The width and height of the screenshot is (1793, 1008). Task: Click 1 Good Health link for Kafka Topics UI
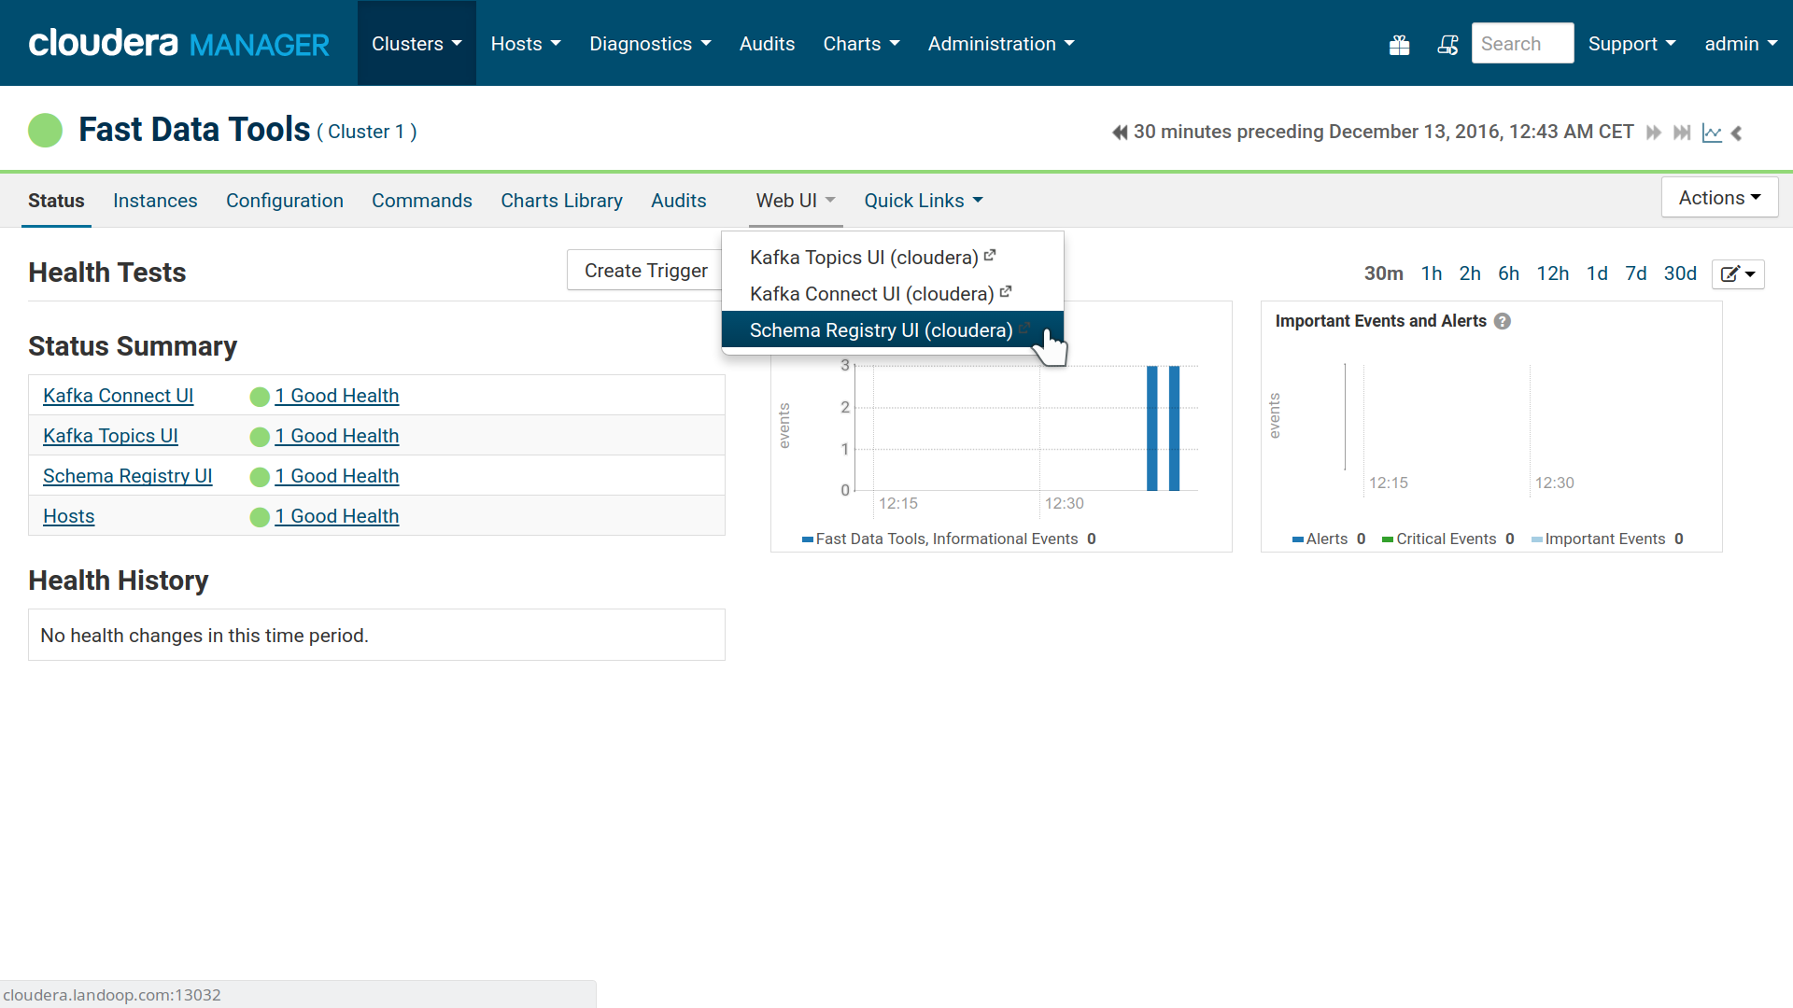click(336, 436)
